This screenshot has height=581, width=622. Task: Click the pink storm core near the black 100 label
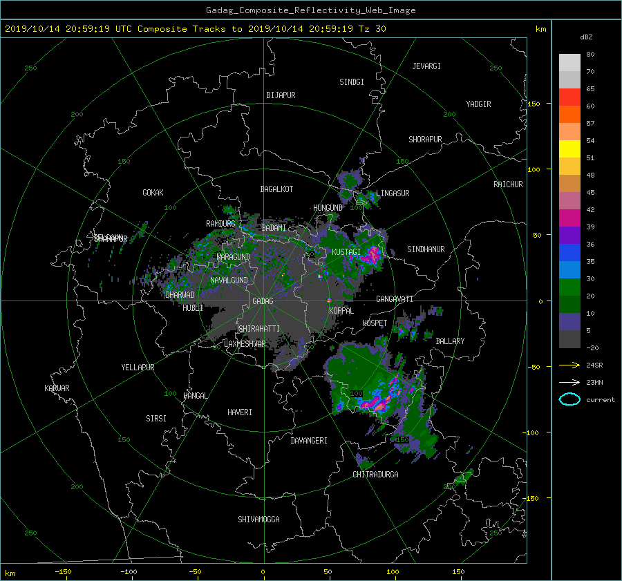click(380, 406)
